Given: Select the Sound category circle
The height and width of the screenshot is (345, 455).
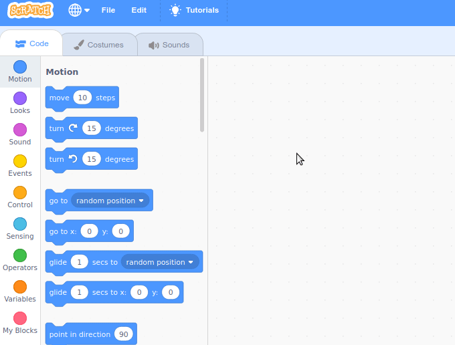Looking at the screenshot, I should (20, 130).
